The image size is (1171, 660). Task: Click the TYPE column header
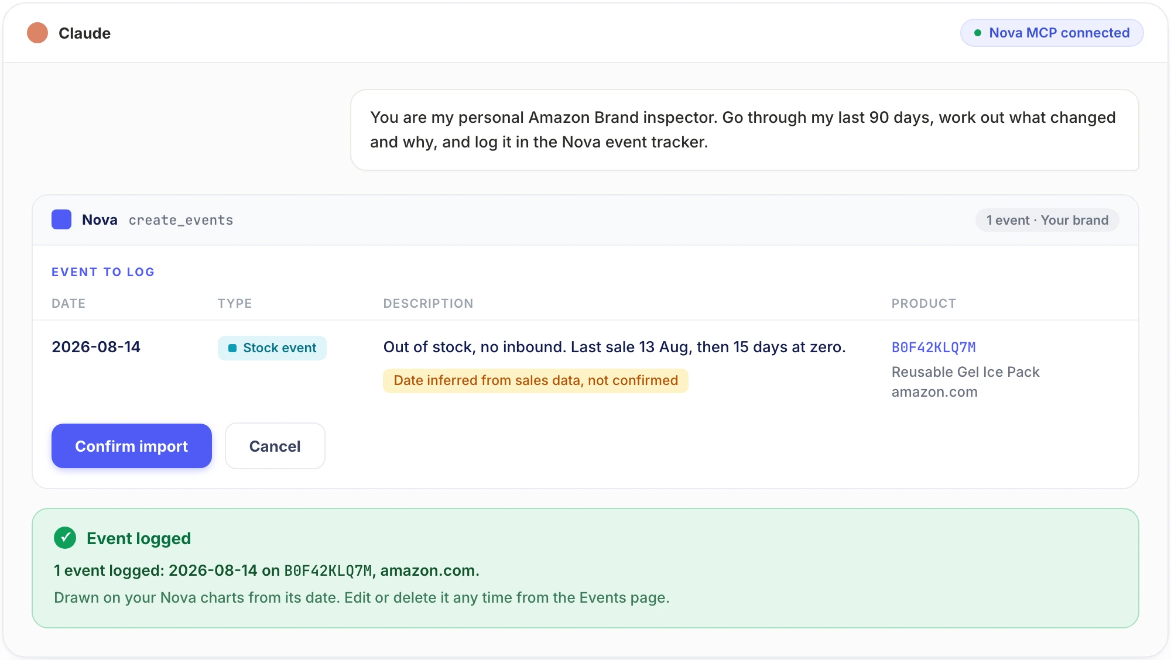[x=235, y=303]
